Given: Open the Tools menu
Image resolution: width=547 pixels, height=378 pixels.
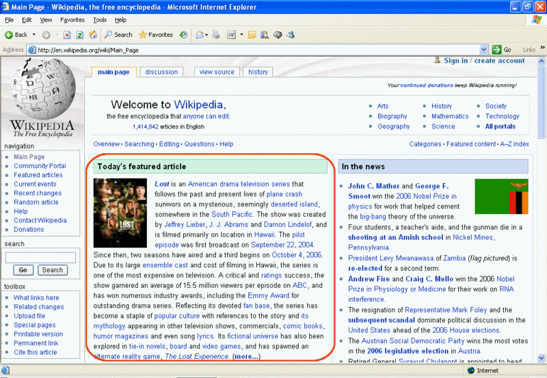Looking at the screenshot, I should (x=100, y=20).
